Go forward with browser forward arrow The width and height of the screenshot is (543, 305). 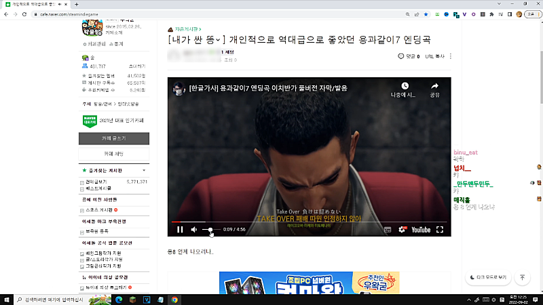pos(15,14)
